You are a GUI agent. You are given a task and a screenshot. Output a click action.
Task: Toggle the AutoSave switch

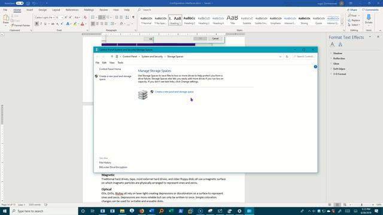point(20,3)
